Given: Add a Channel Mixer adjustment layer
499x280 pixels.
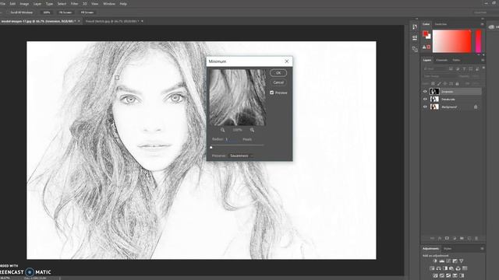Looking at the screenshot, I should pos(458,268).
